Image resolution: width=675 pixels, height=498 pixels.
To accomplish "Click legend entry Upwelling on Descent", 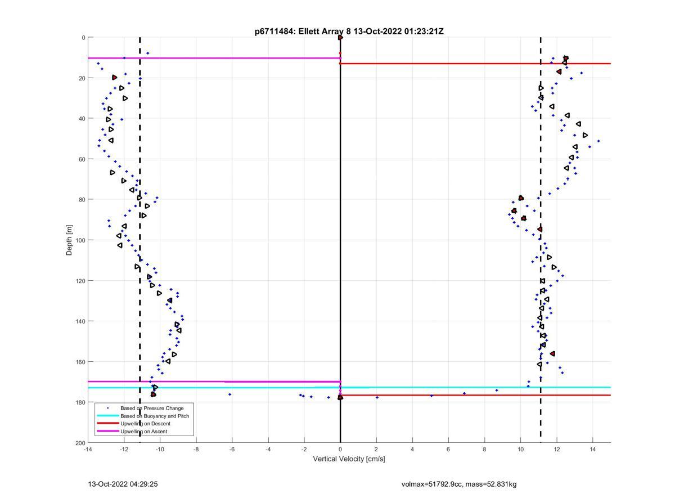I will (x=145, y=424).
